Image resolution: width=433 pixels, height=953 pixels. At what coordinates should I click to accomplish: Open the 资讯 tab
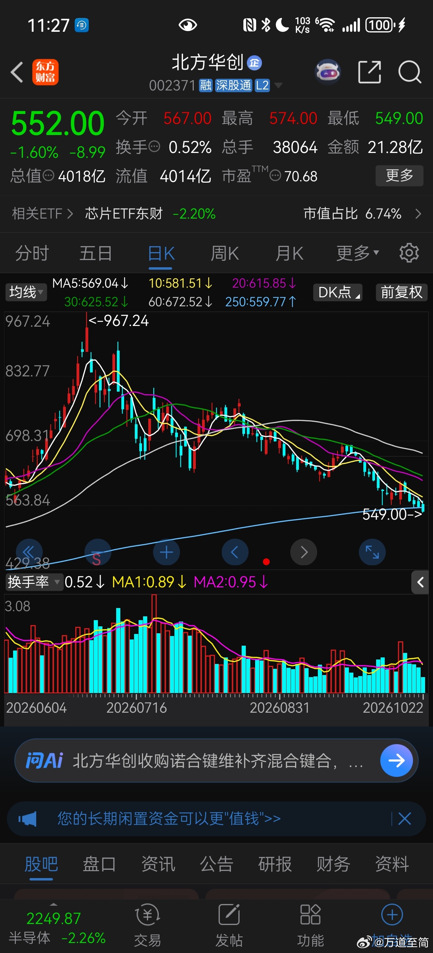pos(158,864)
